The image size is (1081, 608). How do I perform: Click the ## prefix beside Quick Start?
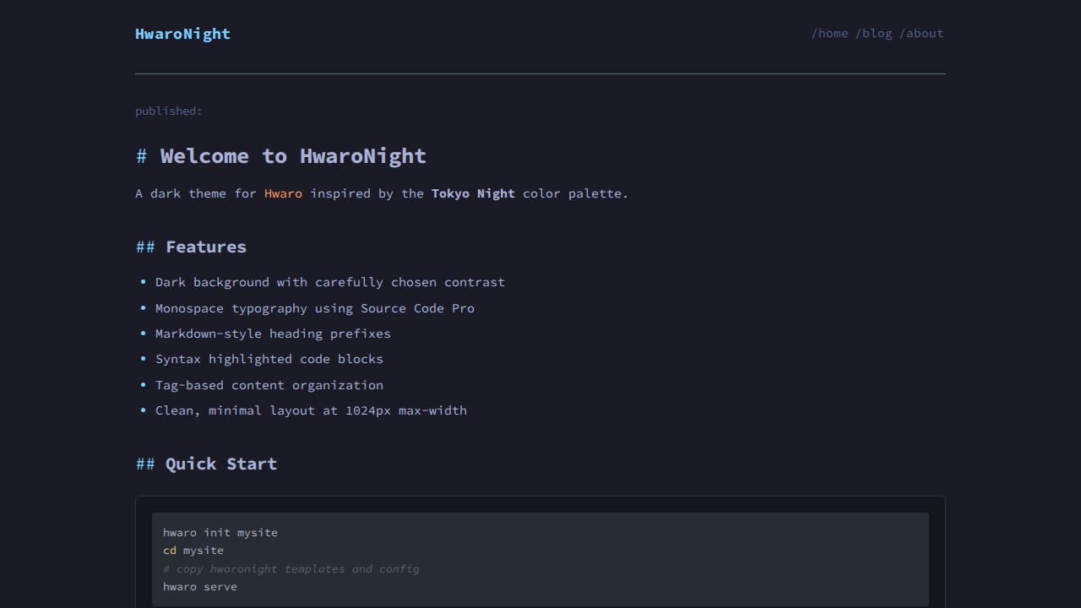click(145, 464)
